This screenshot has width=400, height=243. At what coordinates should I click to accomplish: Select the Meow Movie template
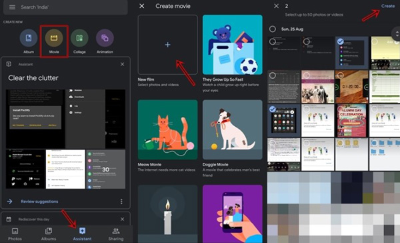click(x=167, y=130)
